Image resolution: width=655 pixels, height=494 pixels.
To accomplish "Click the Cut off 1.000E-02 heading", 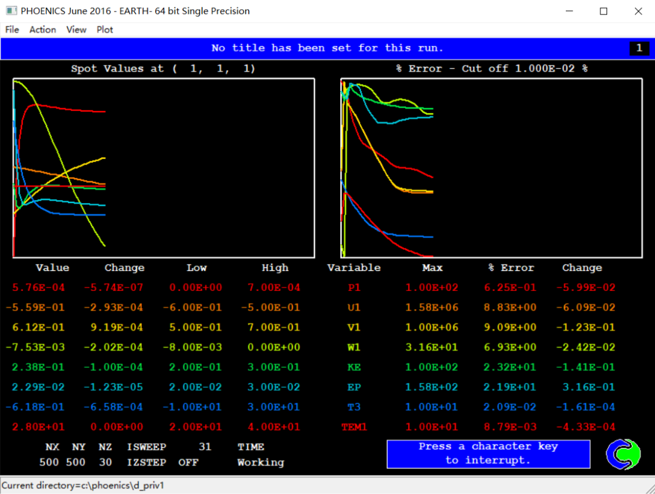I will [x=491, y=68].
